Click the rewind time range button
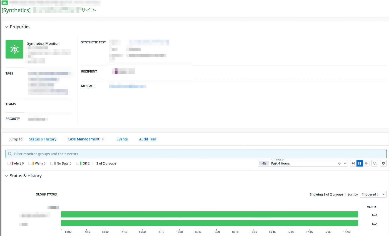Image resolution: width=389 pixels, height=236 pixels. [x=353, y=163]
